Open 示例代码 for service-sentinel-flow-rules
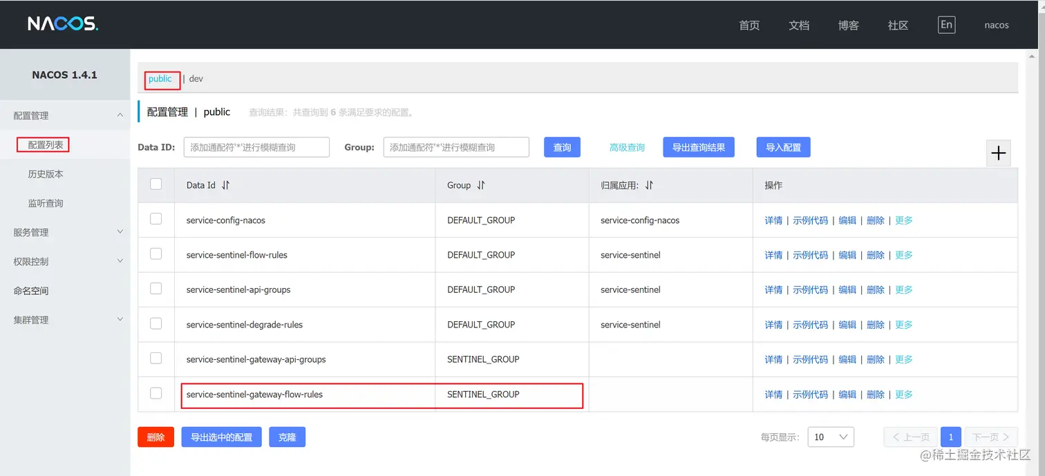This screenshot has width=1045, height=476. (x=810, y=255)
